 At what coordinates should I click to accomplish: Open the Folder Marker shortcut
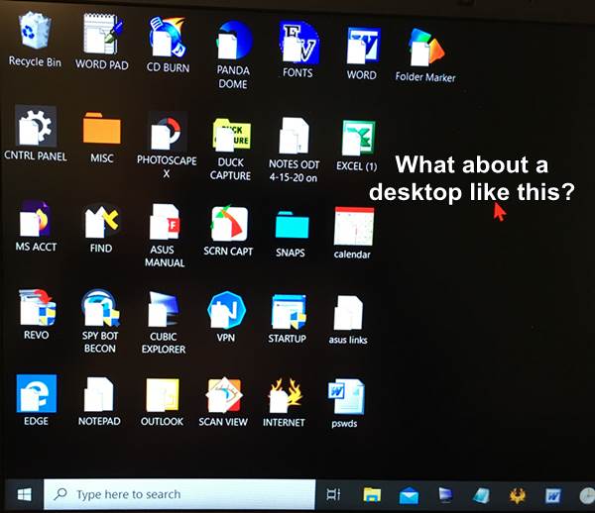(425, 47)
